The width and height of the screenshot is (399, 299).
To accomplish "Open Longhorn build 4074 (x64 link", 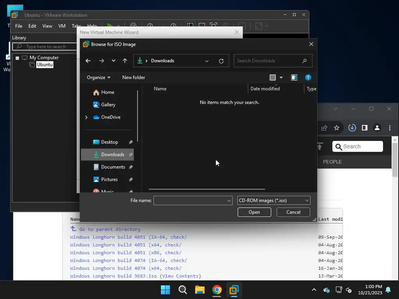I will (126, 268).
